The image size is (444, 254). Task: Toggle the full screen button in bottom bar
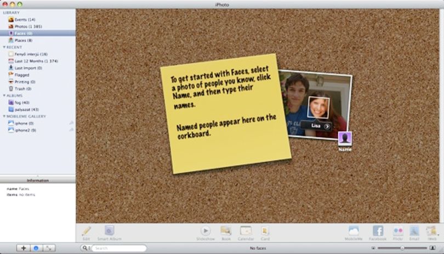click(x=49, y=248)
